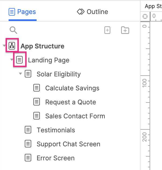Switch to the Outline tab
The height and width of the screenshot is (170, 162).
93,12
